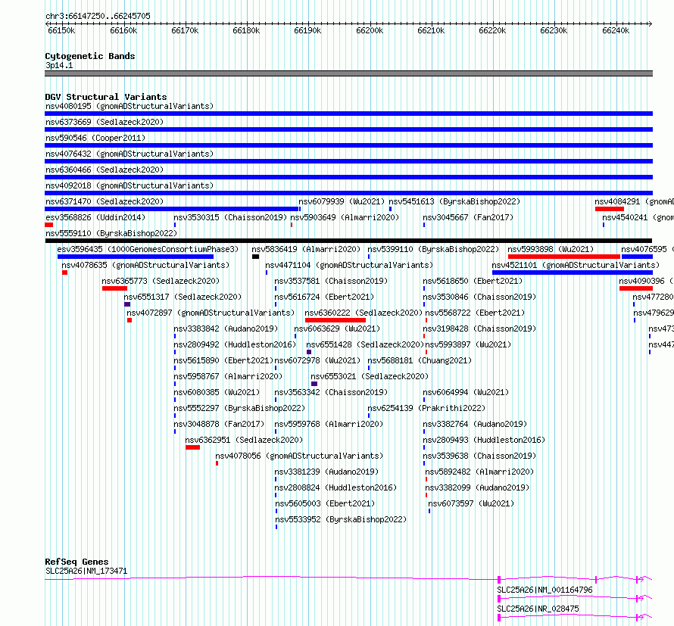674x626 pixels.
Task: Click nsv4471104 gnomADStructuralVariants label
Action: point(349,265)
